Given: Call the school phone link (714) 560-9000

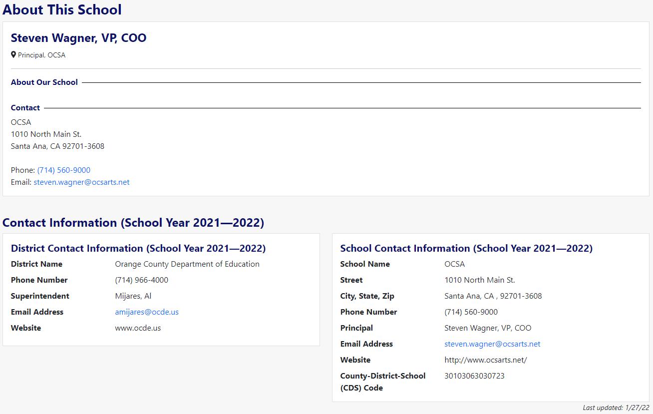Looking at the screenshot, I should pyautogui.click(x=64, y=170).
